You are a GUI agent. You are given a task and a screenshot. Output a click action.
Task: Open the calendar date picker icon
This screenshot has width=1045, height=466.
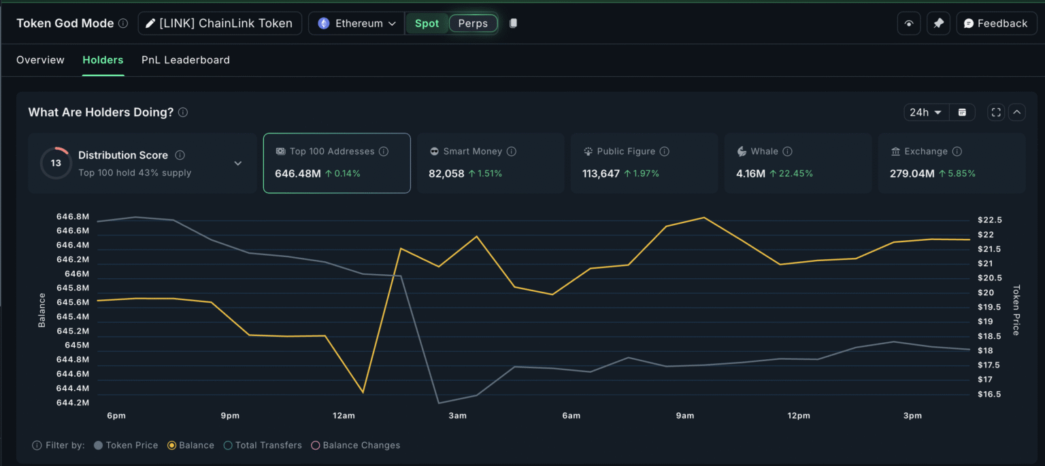(x=963, y=112)
